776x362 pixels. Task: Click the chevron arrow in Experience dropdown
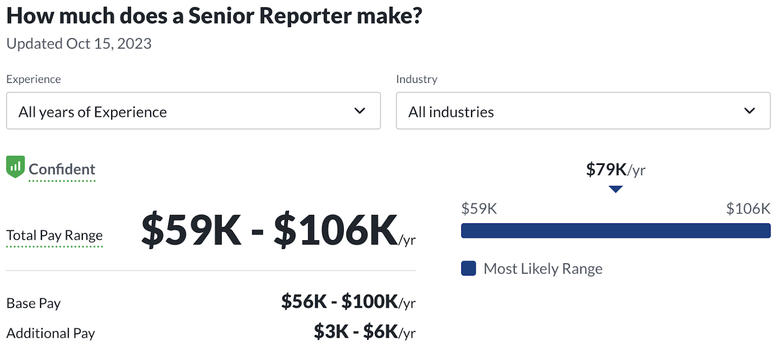pyautogui.click(x=359, y=111)
